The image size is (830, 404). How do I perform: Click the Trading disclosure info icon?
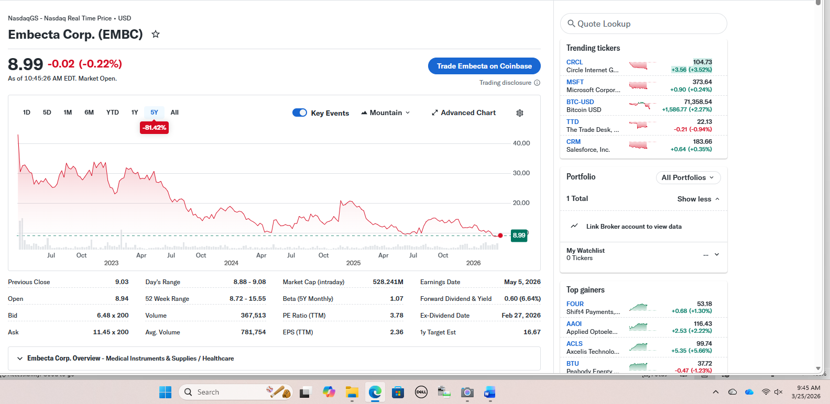point(537,83)
